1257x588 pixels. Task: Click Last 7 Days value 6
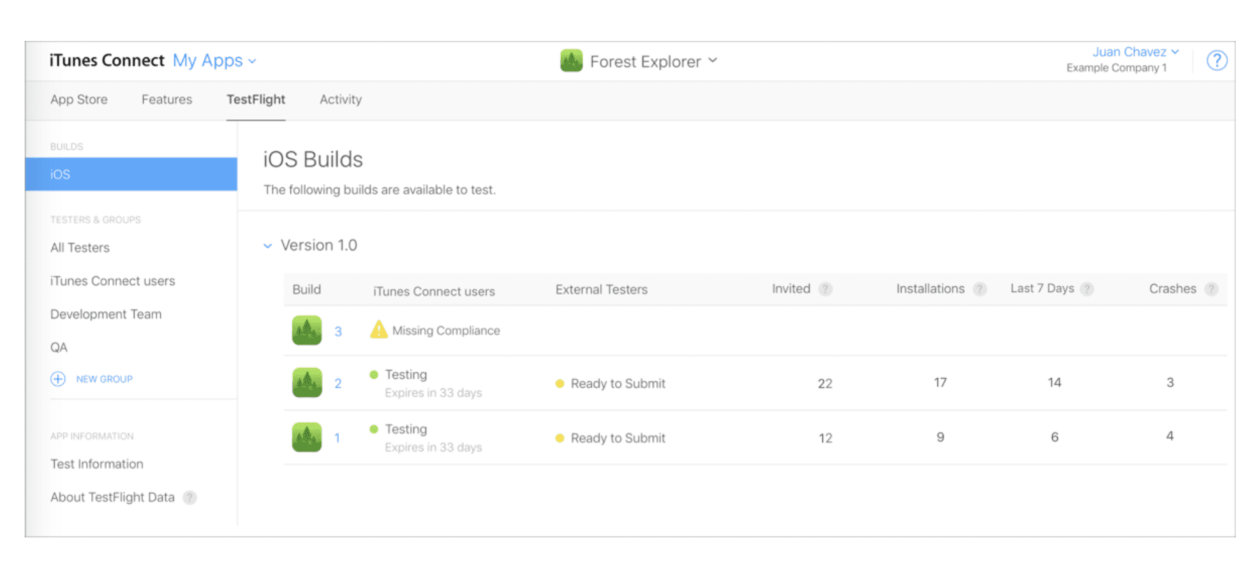click(1055, 437)
